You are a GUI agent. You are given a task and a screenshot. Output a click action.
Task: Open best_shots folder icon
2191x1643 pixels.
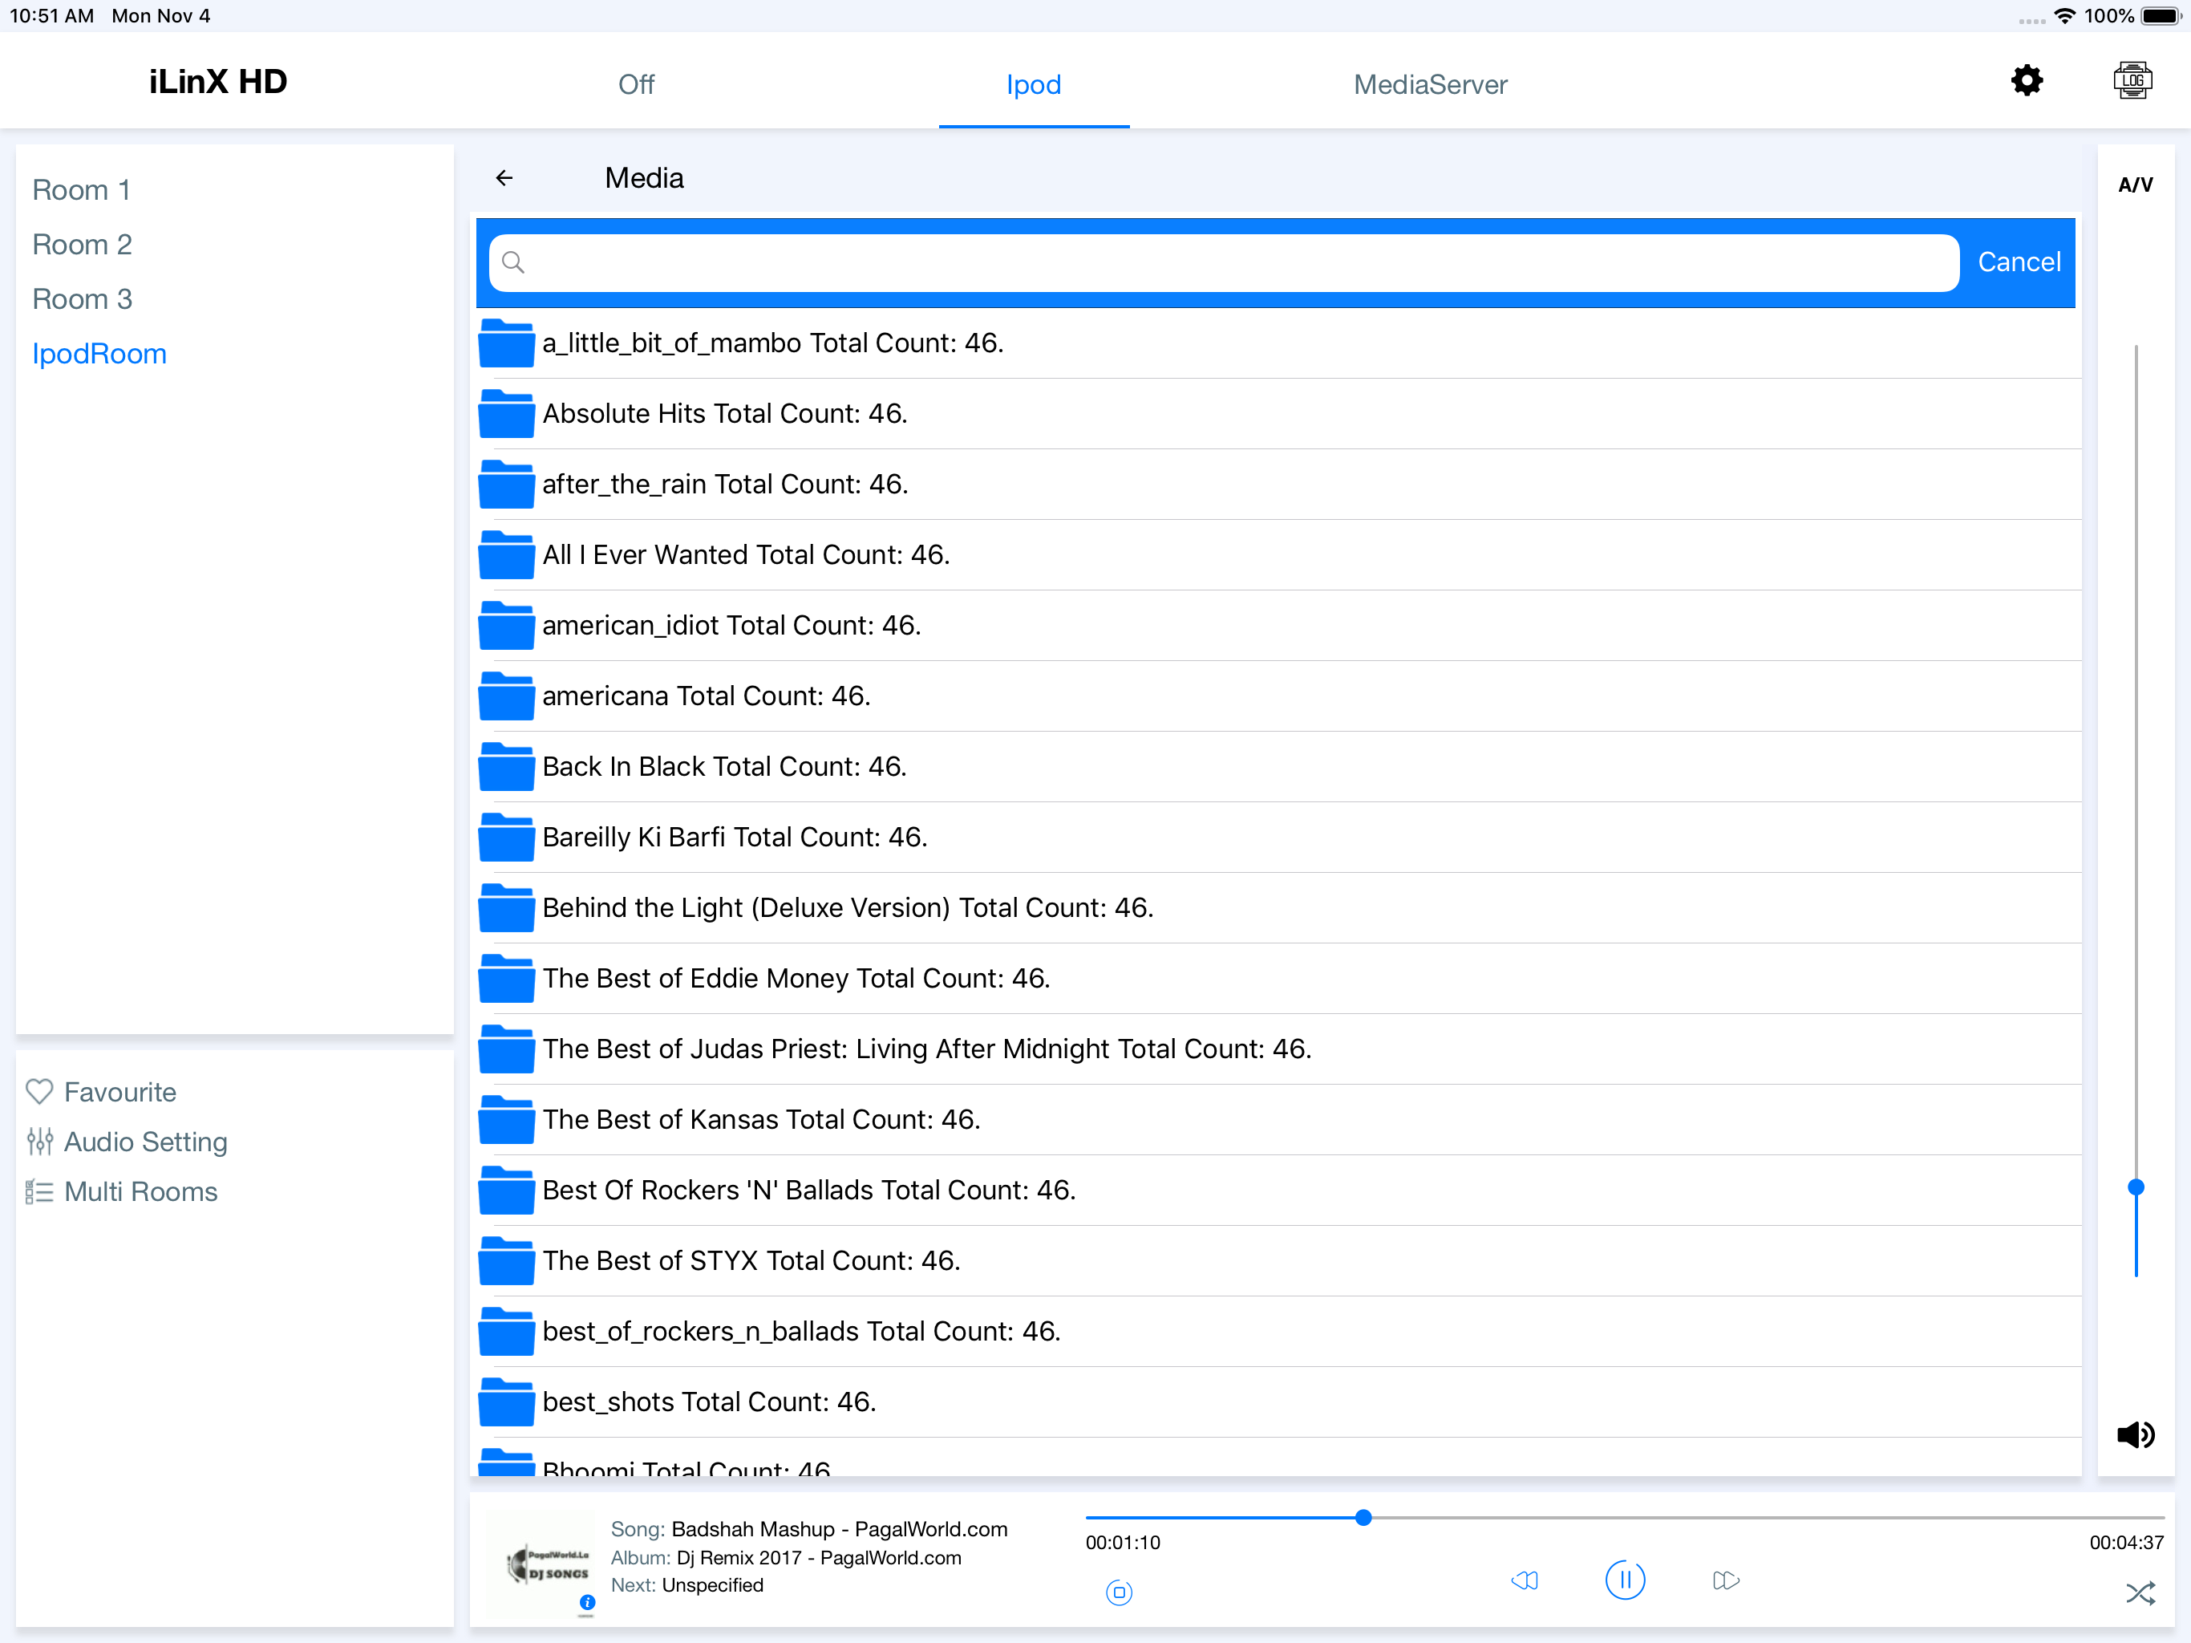pyautogui.click(x=506, y=1402)
